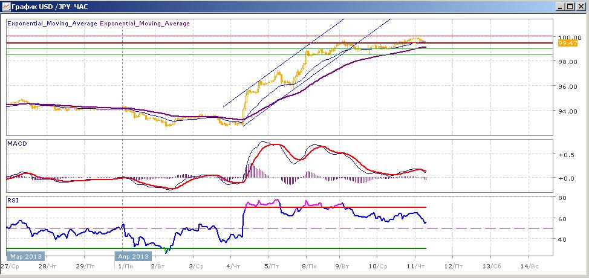The image size is (589, 278).
Task: Click the 'Мар 2013' month marker
Action: pyautogui.click(x=25, y=257)
